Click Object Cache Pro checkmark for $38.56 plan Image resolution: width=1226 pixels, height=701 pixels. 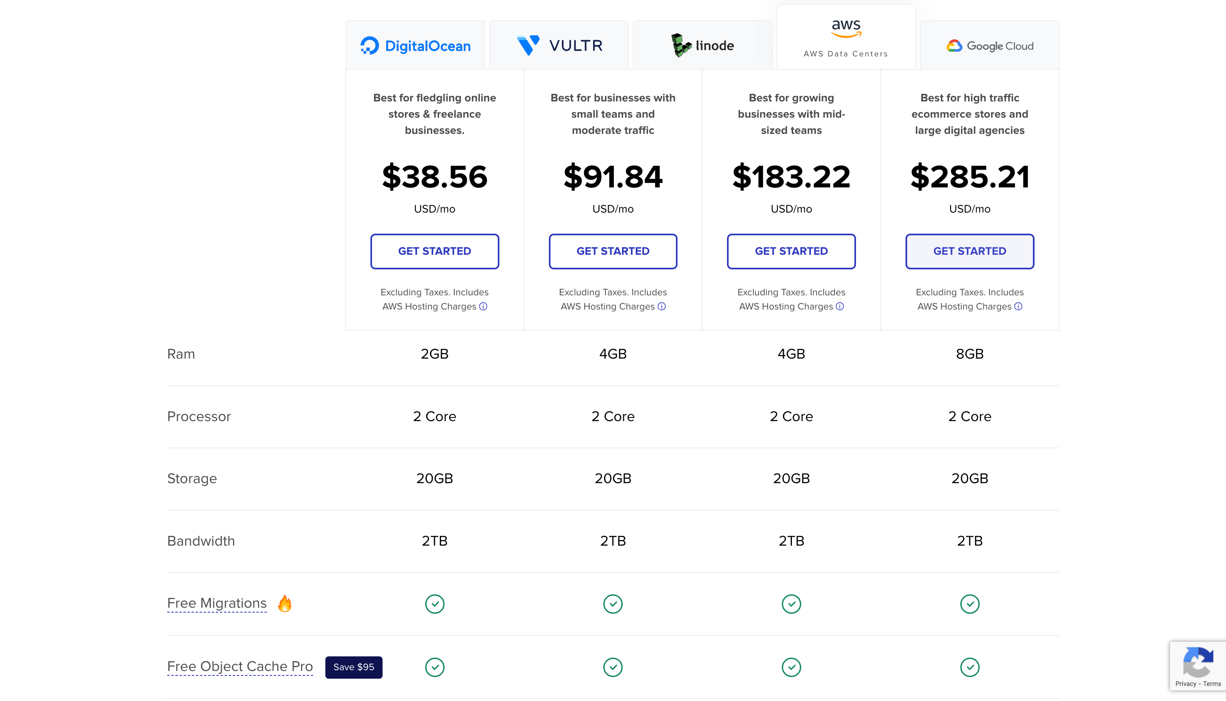pos(434,667)
